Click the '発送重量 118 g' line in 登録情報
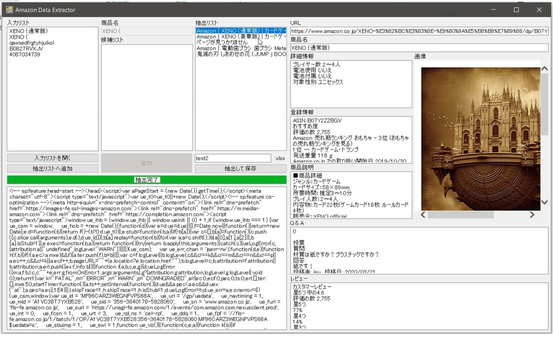The height and width of the screenshot is (338, 553). [x=312, y=155]
